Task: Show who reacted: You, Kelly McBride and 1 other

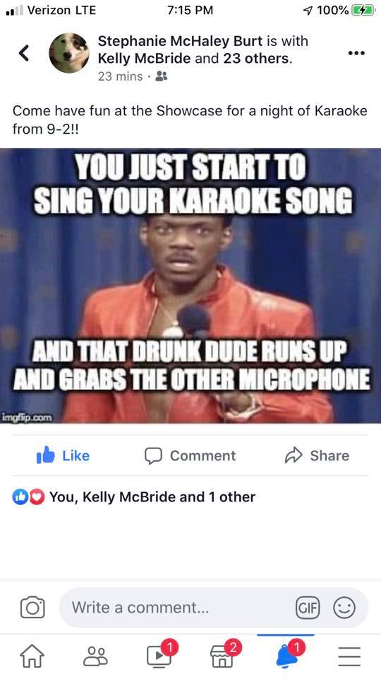Action: (x=133, y=497)
